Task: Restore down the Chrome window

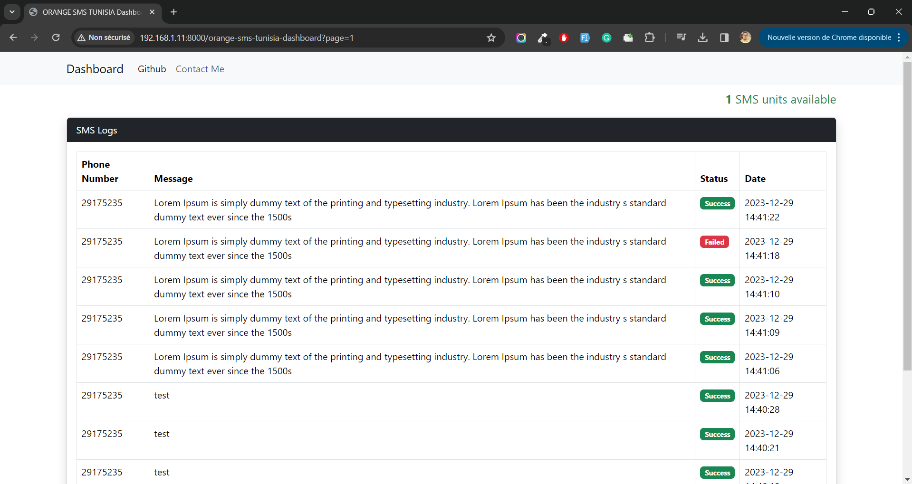Action: pos(871,12)
